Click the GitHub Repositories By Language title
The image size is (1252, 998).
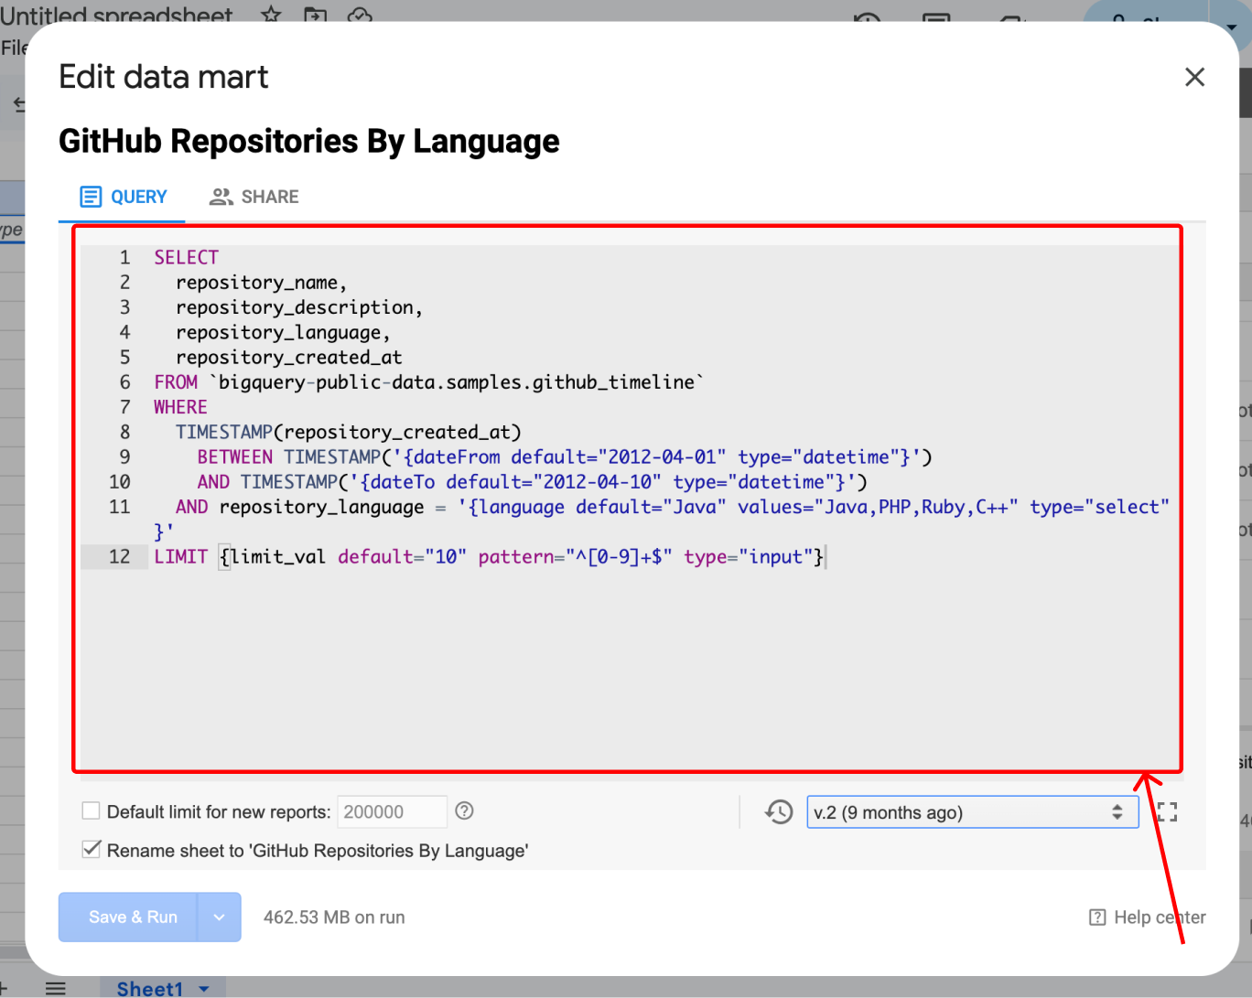point(309,142)
